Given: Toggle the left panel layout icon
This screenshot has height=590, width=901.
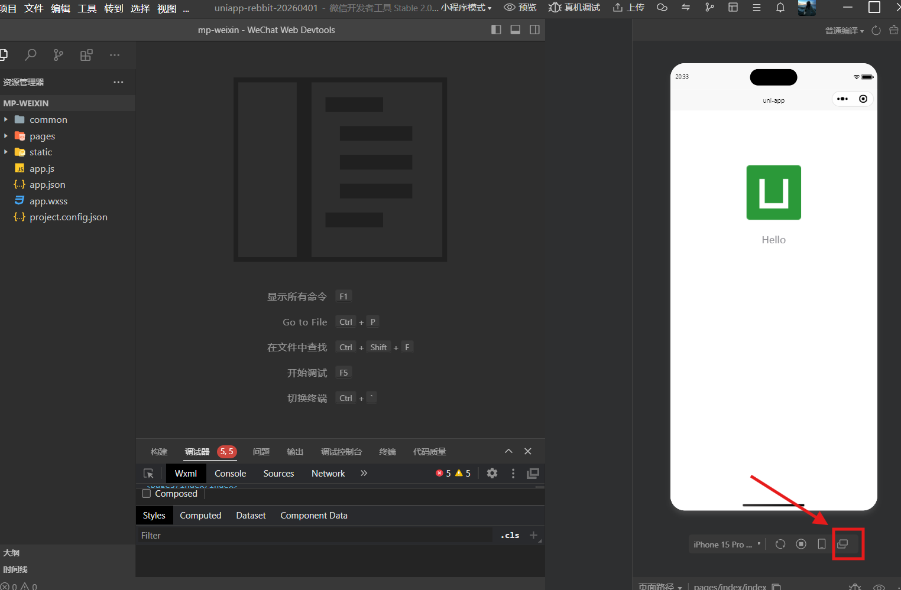Looking at the screenshot, I should [496, 30].
